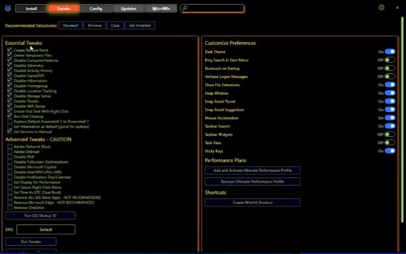Toggle Snap Assist Flyout switch
This screenshot has height=254, width=406.
coord(390,101)
